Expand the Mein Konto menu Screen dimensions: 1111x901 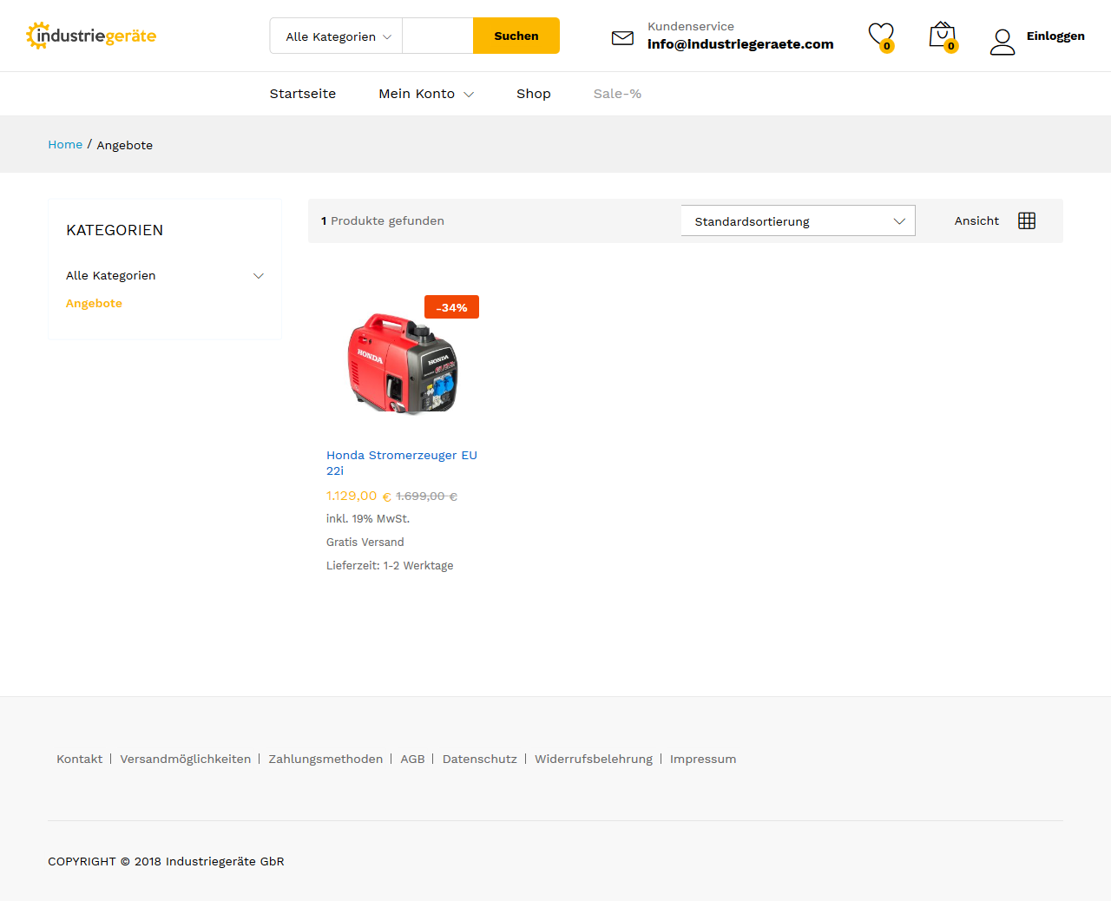pos(426,94)
